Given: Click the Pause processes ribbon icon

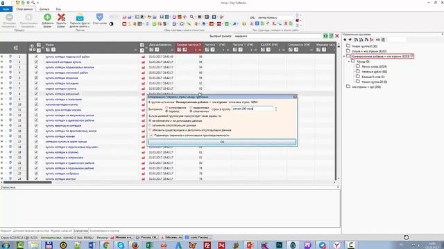Looking at the screenshot, I should [x=28, y=17].
